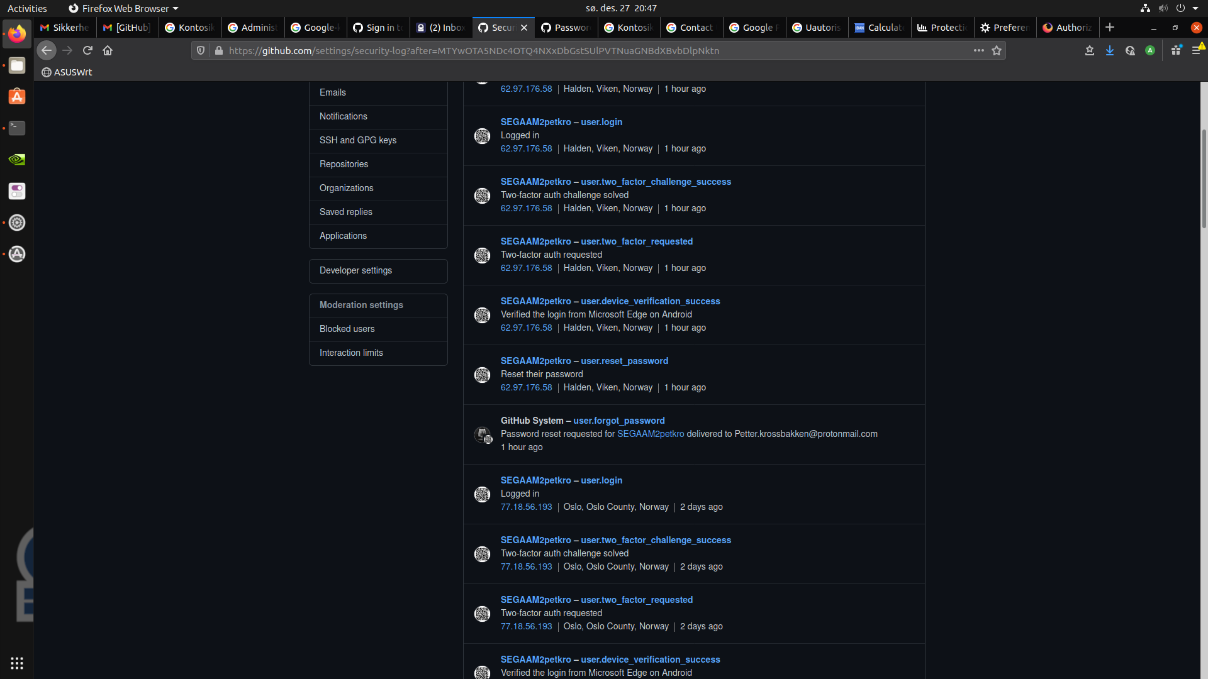This screenshot has width=1208, height=679.
Task: Go back with the navigation arrow
Action: tap(47, 50)
